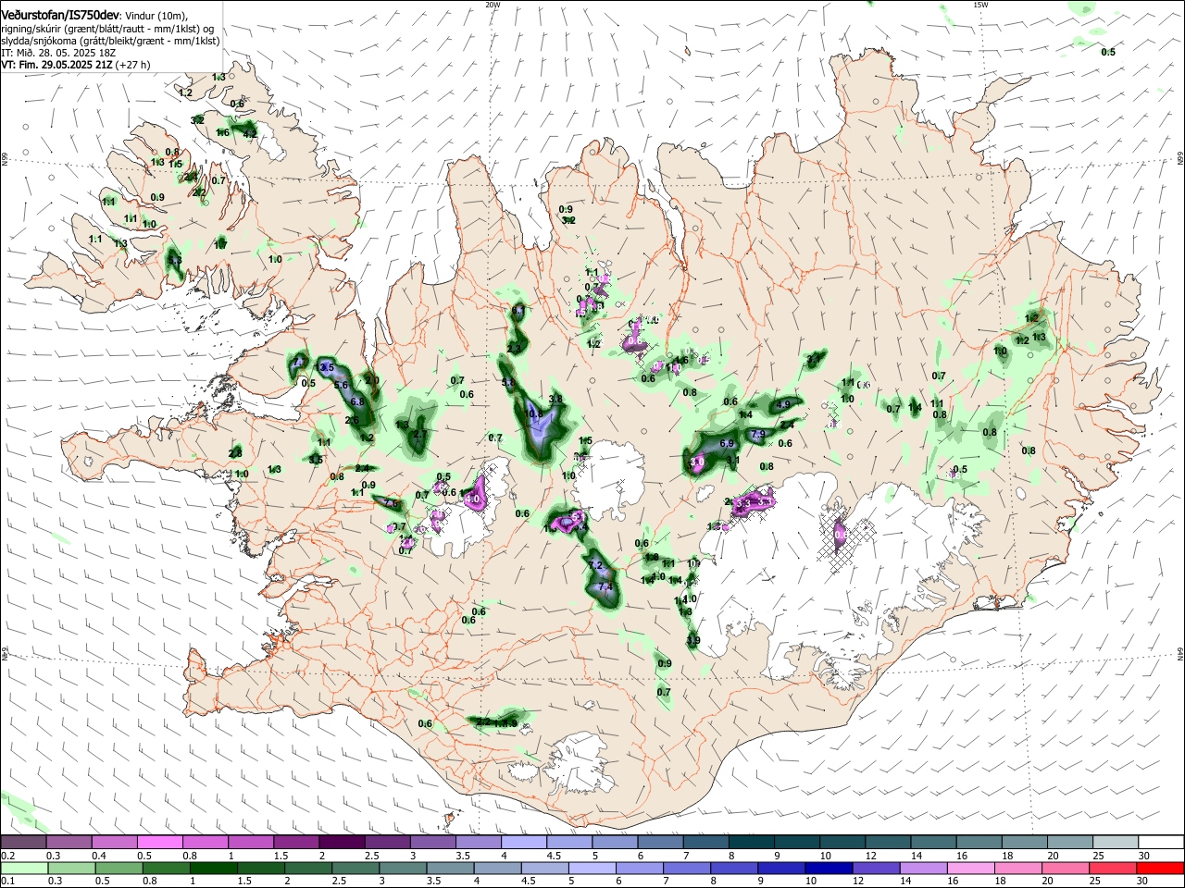
Task: Select lower legend swatch between 5 and 6
Action: 591,868
